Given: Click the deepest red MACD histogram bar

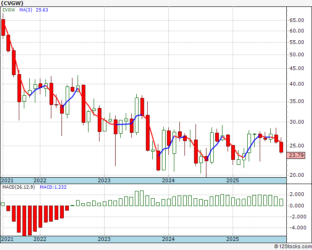Looking at the screenshot, I should 24,221.
